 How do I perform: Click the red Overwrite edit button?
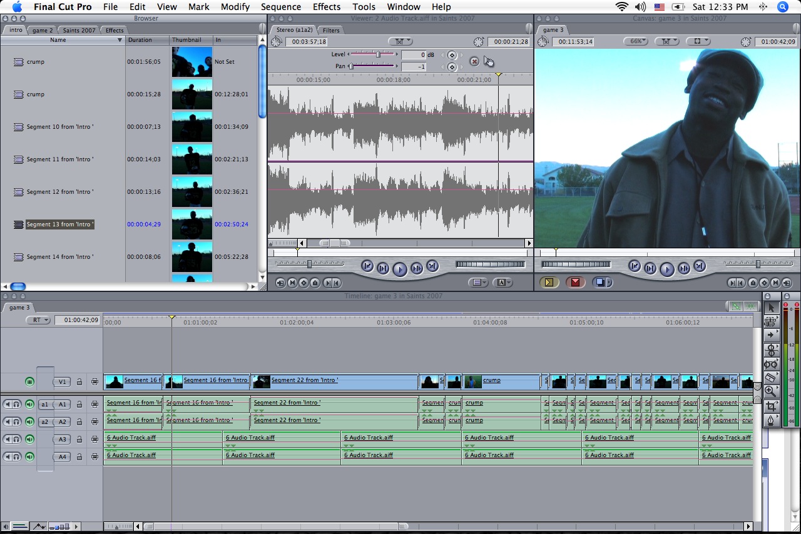click(575, 283)
